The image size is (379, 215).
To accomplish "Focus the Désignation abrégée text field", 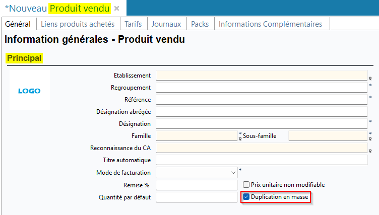I will (262, 112).
